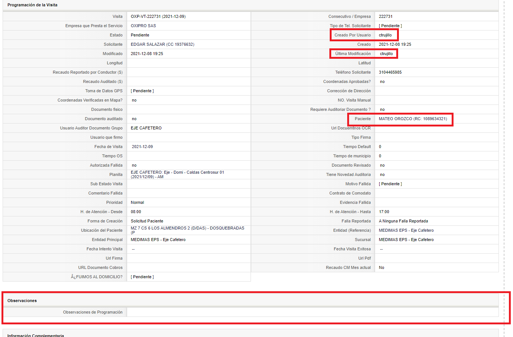Click Autorizada Fallida value no
513x337 pixels.
point(134,165)
